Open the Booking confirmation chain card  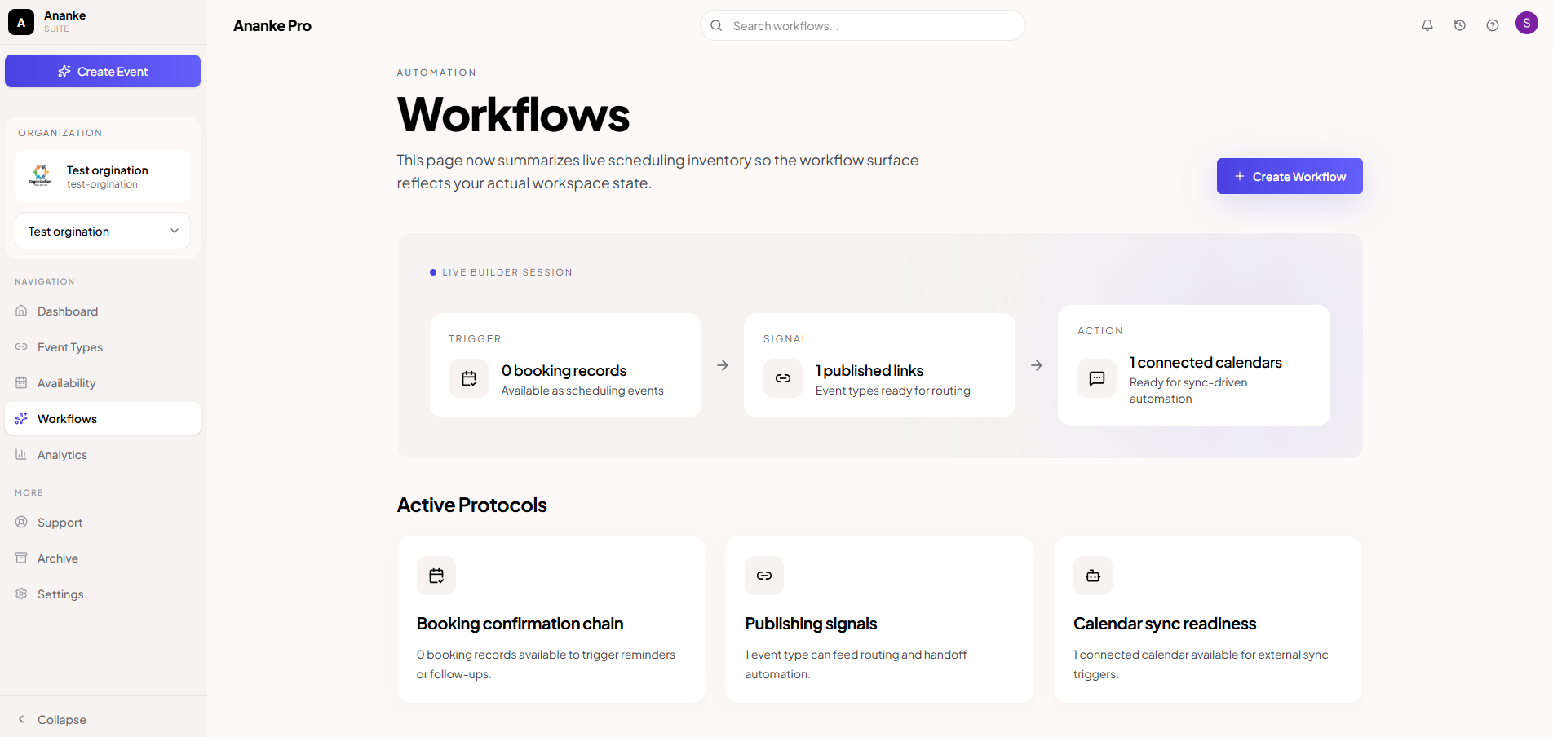551,620
